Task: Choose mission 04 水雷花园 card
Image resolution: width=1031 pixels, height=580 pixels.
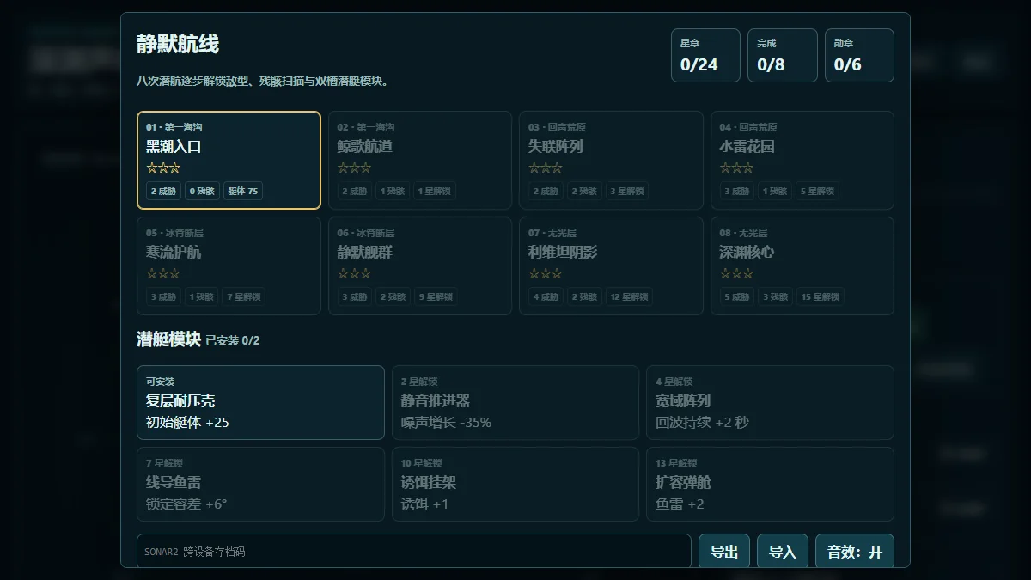Action: [802, 160]
